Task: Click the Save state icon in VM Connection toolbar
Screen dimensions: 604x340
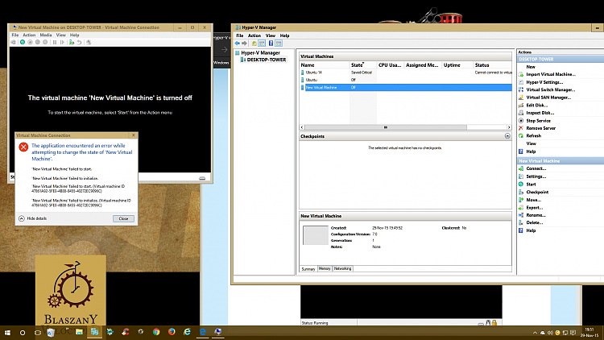Action: [x=45, y=43]
